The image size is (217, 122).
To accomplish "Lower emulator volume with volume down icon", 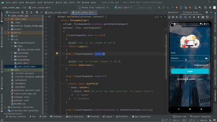I will [177, 17].
